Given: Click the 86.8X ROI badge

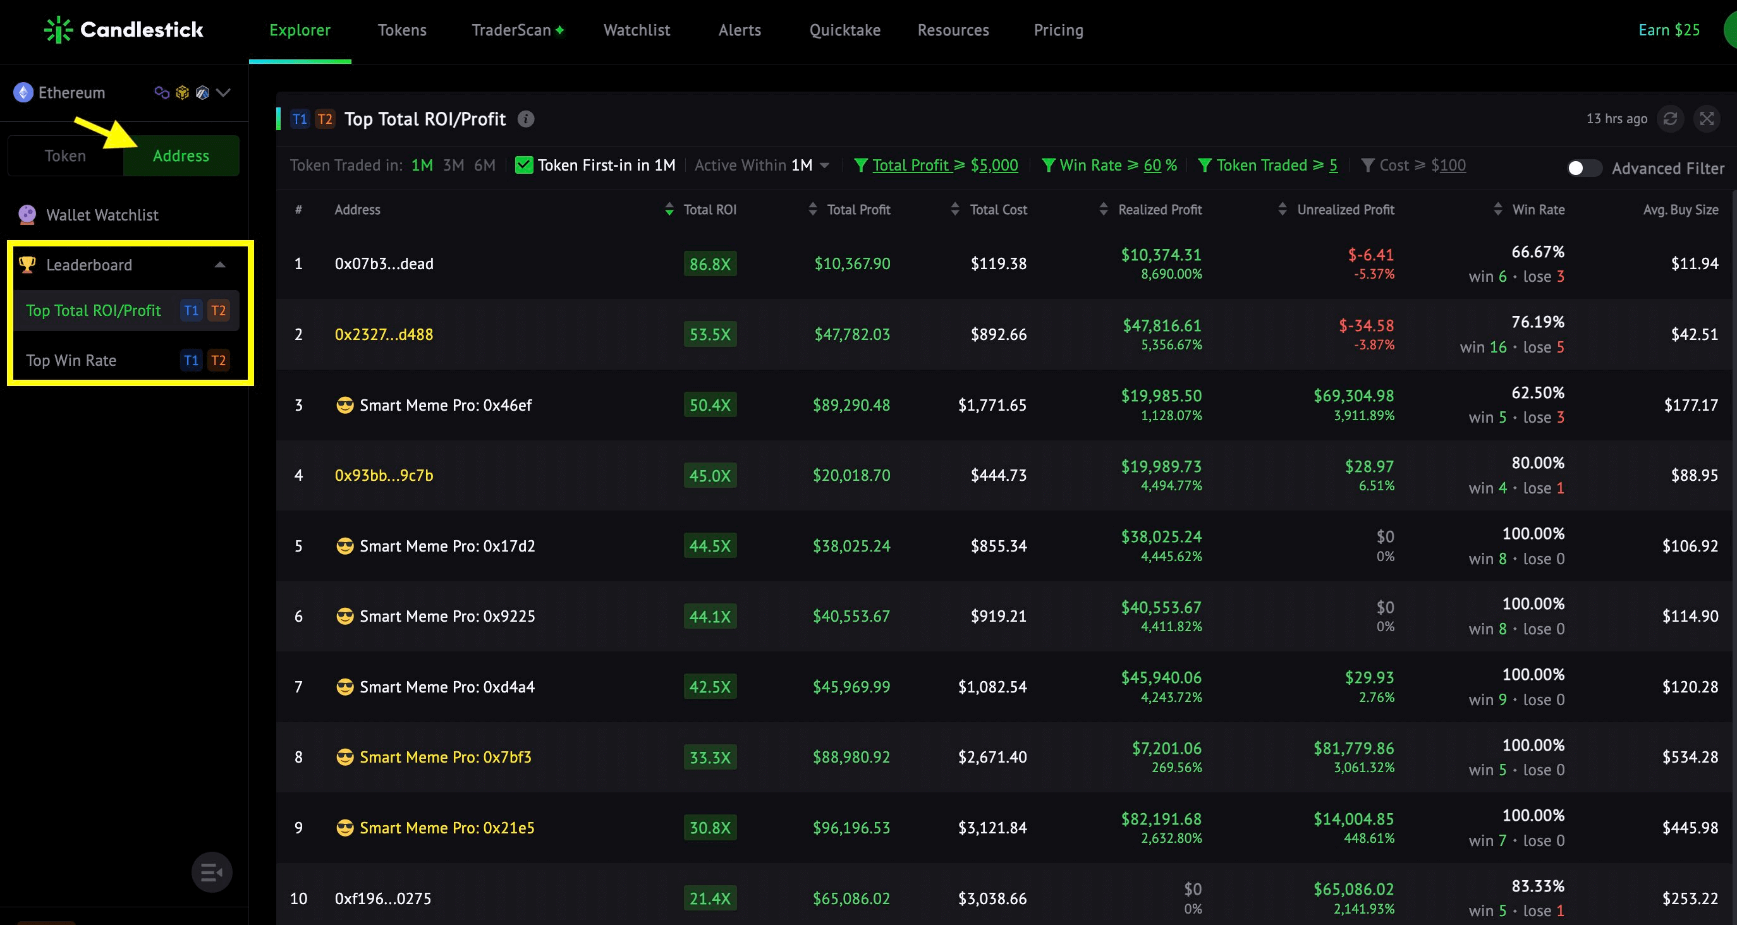Looking at the screenshot, I should tap(709, 263).
